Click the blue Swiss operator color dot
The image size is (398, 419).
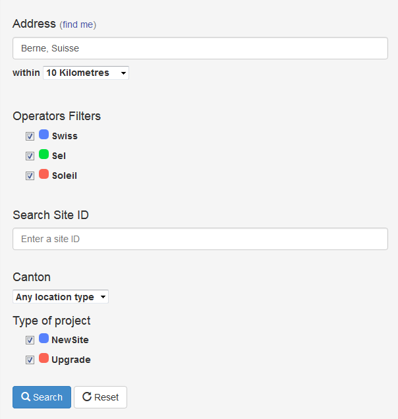[44, 135]
